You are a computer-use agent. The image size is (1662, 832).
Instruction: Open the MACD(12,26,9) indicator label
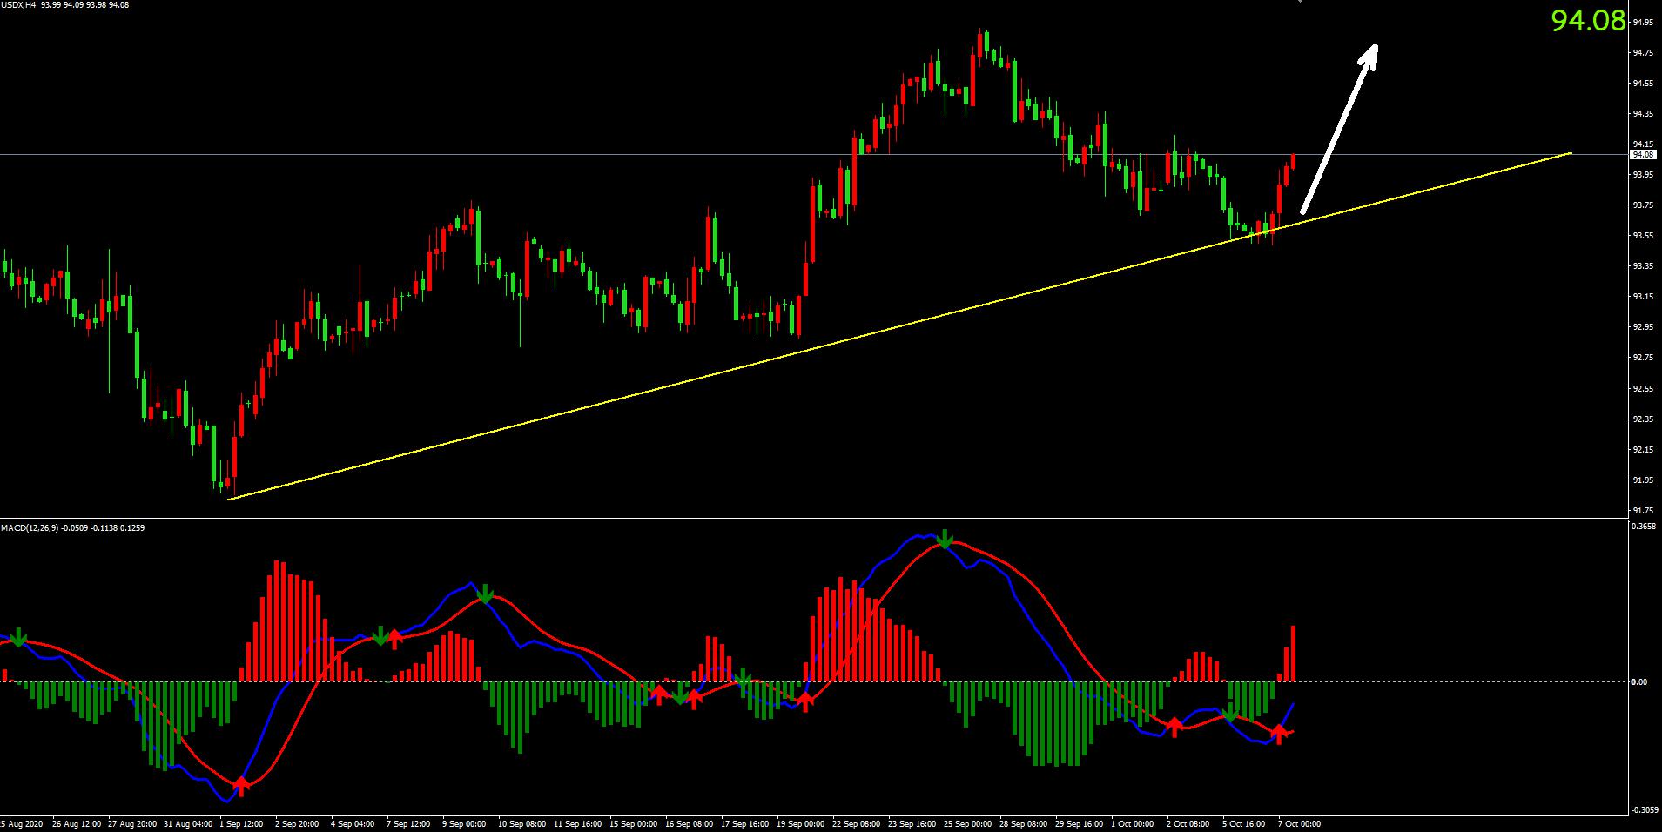(30, 527)
